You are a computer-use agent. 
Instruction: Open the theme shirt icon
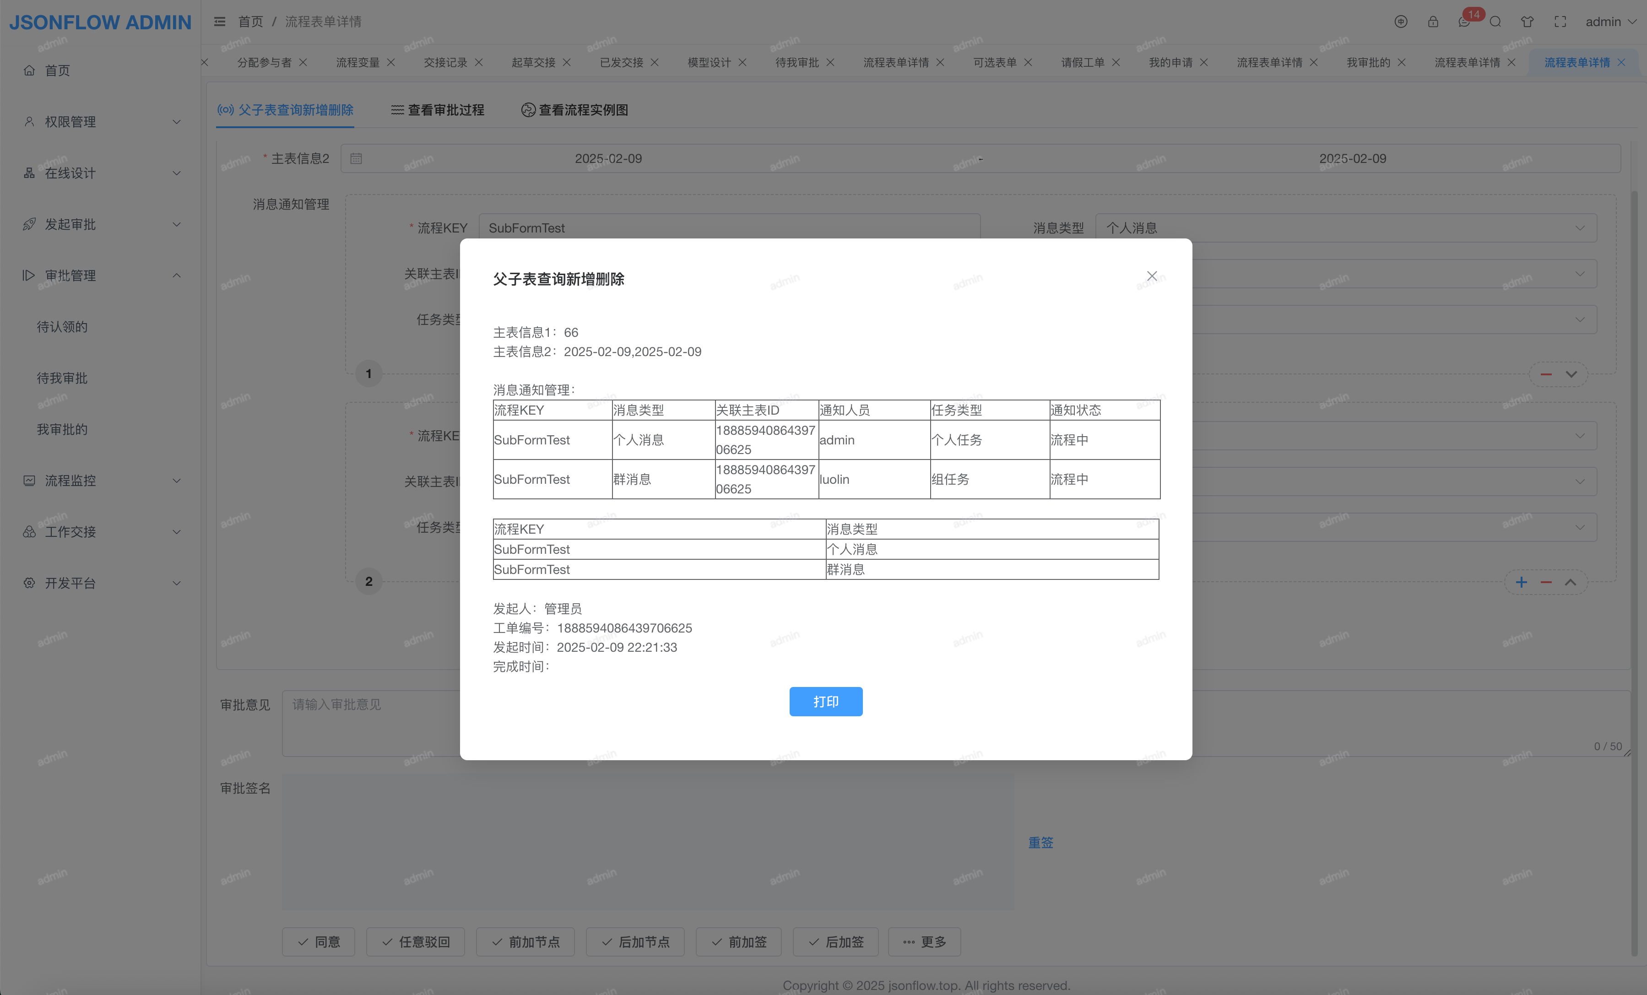pos(1528,22)
